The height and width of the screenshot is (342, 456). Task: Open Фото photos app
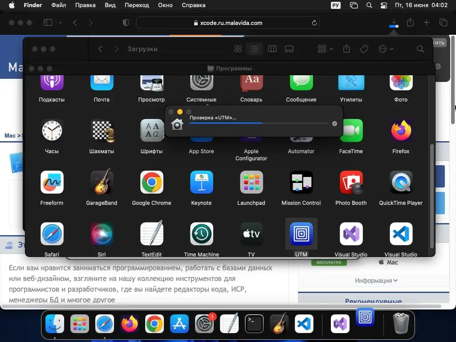tap(401, 83)
